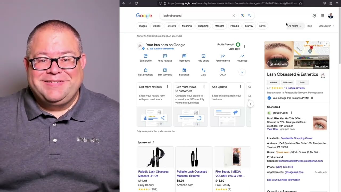Open options on Turn more views card
Viewport: 341px width, 192px height.
pyautogui.click(x=204, y=87)
